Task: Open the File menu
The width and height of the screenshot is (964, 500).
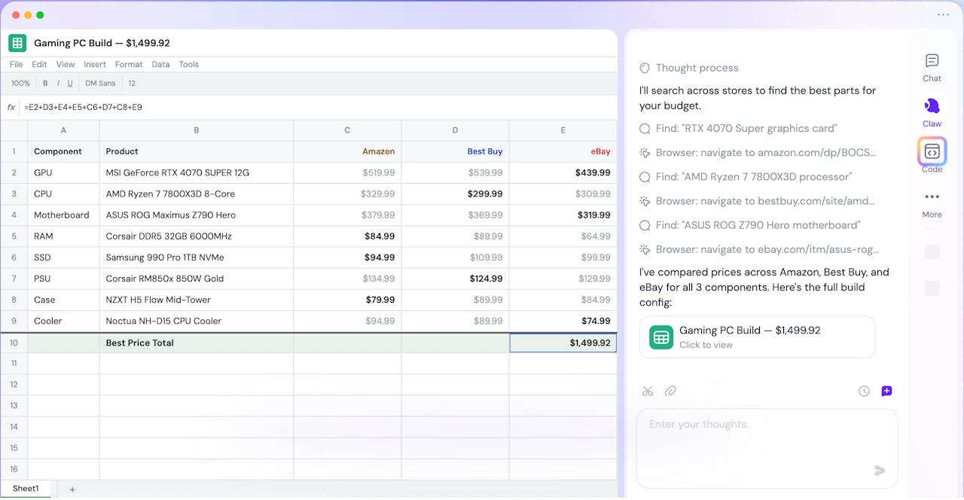Action: 16,65
